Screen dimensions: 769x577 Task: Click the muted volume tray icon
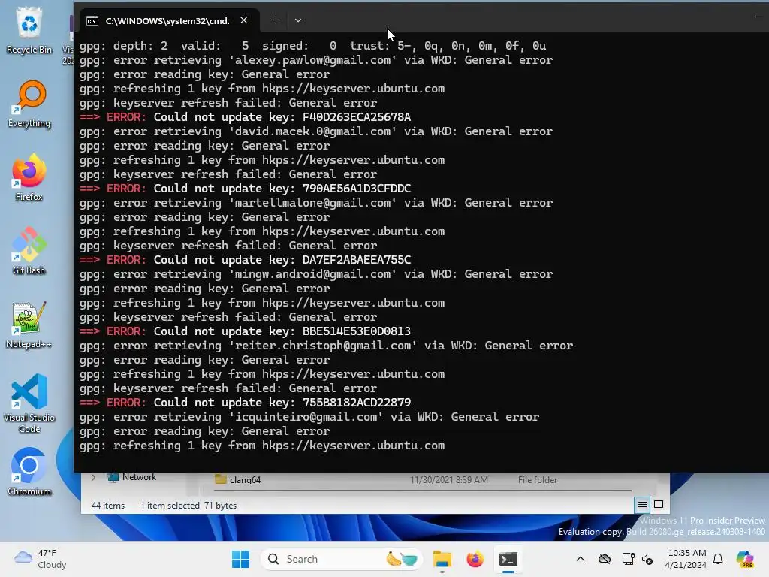click(x=647, y=559)
